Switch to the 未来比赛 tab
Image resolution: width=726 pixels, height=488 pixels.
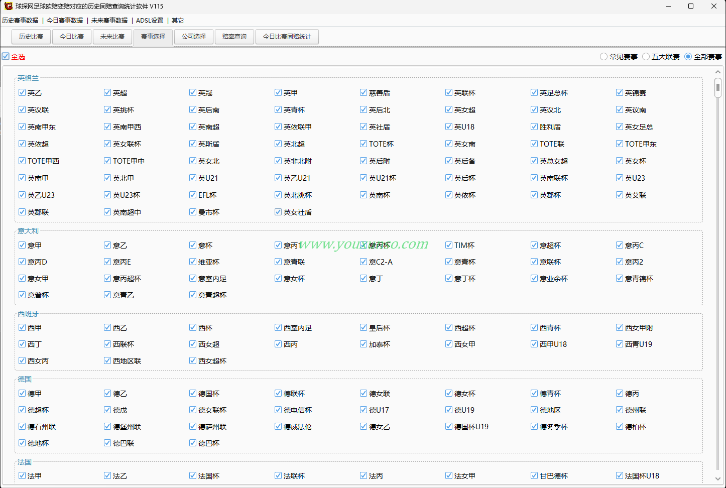pos(112,37)
